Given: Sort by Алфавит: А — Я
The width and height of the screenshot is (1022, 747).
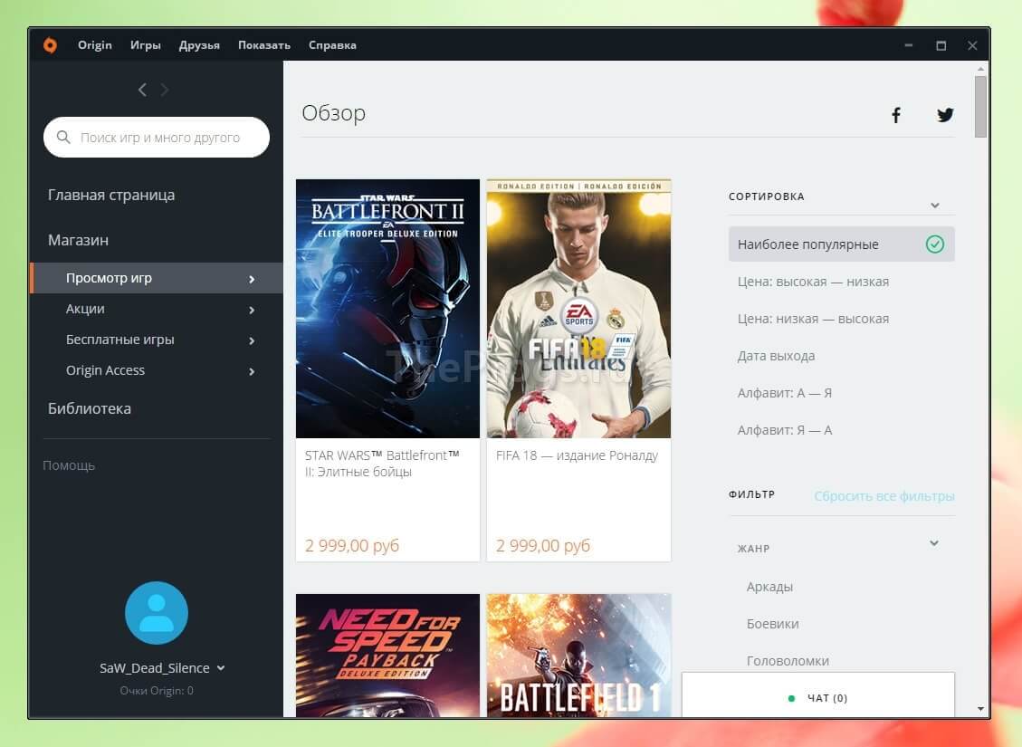Looking at the screenshot, I should (784, 393).
